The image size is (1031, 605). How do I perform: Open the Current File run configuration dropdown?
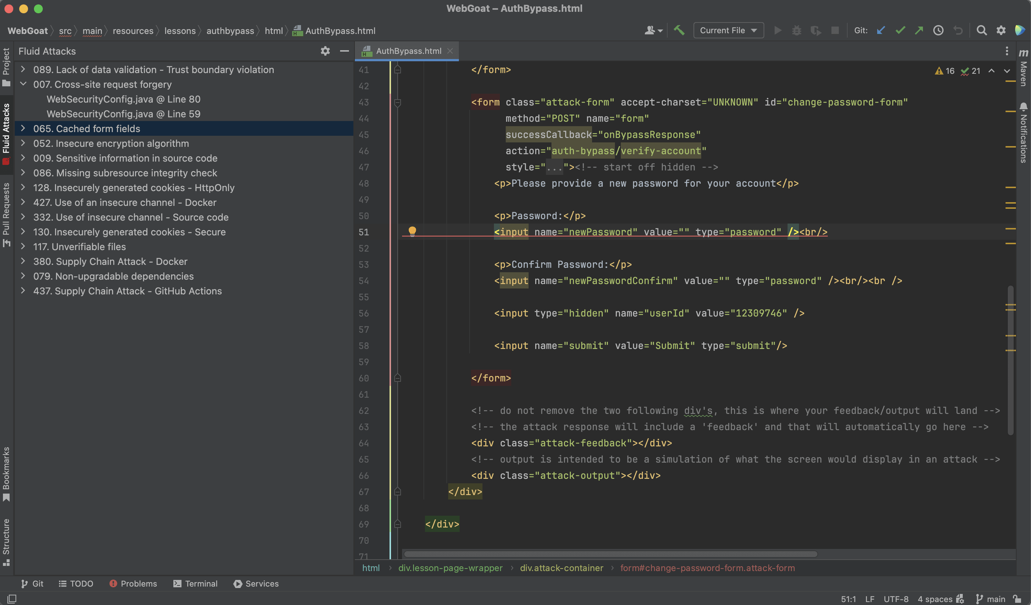(x=728, y=30)
